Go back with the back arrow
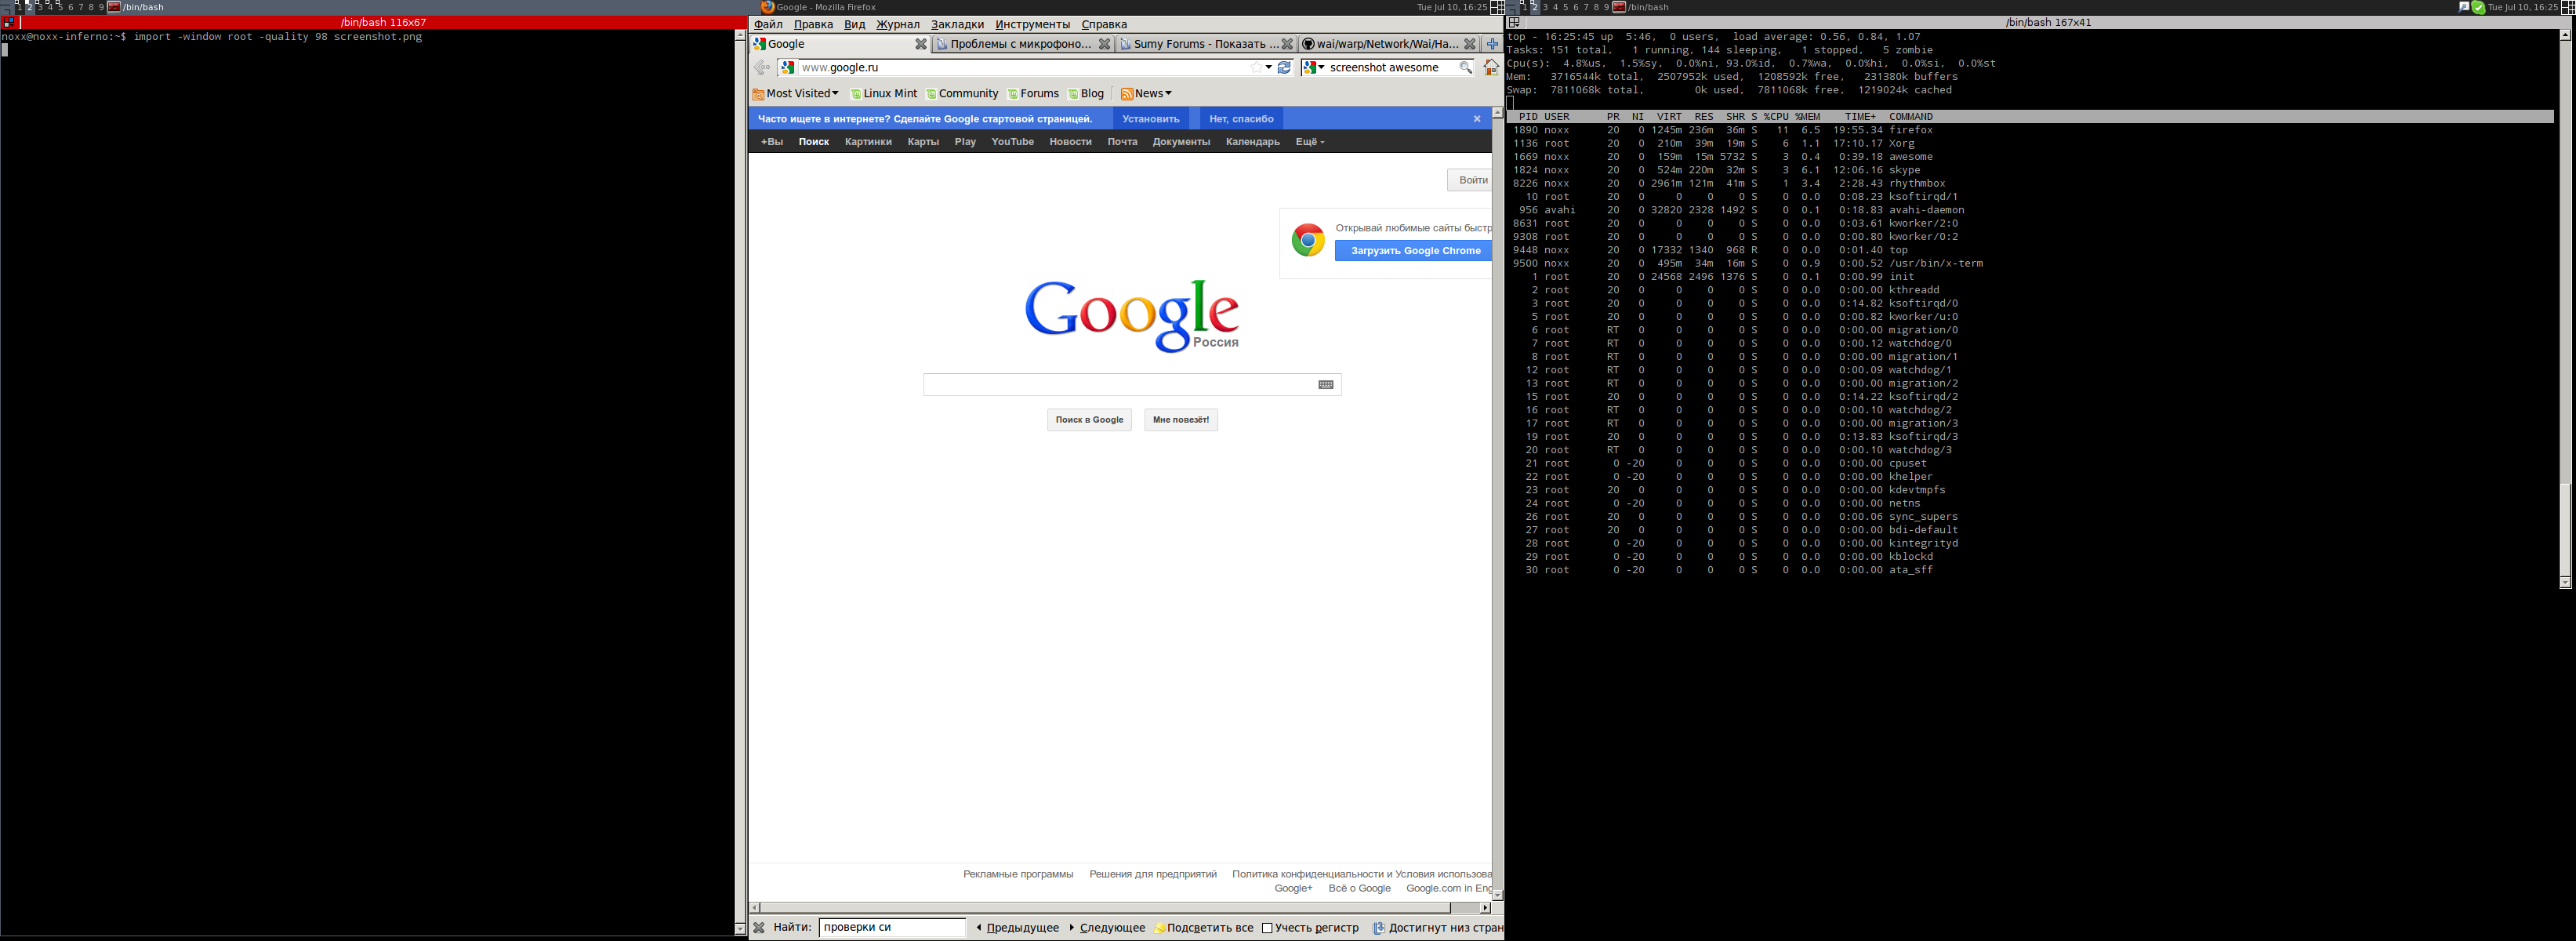 click(x=762, y=68)
